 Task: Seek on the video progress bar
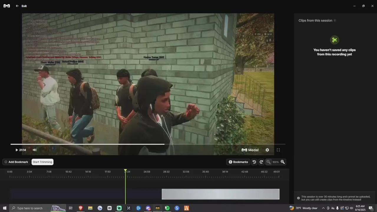[148, 144]
